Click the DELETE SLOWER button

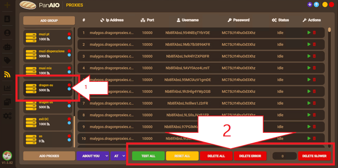(314, 156)
